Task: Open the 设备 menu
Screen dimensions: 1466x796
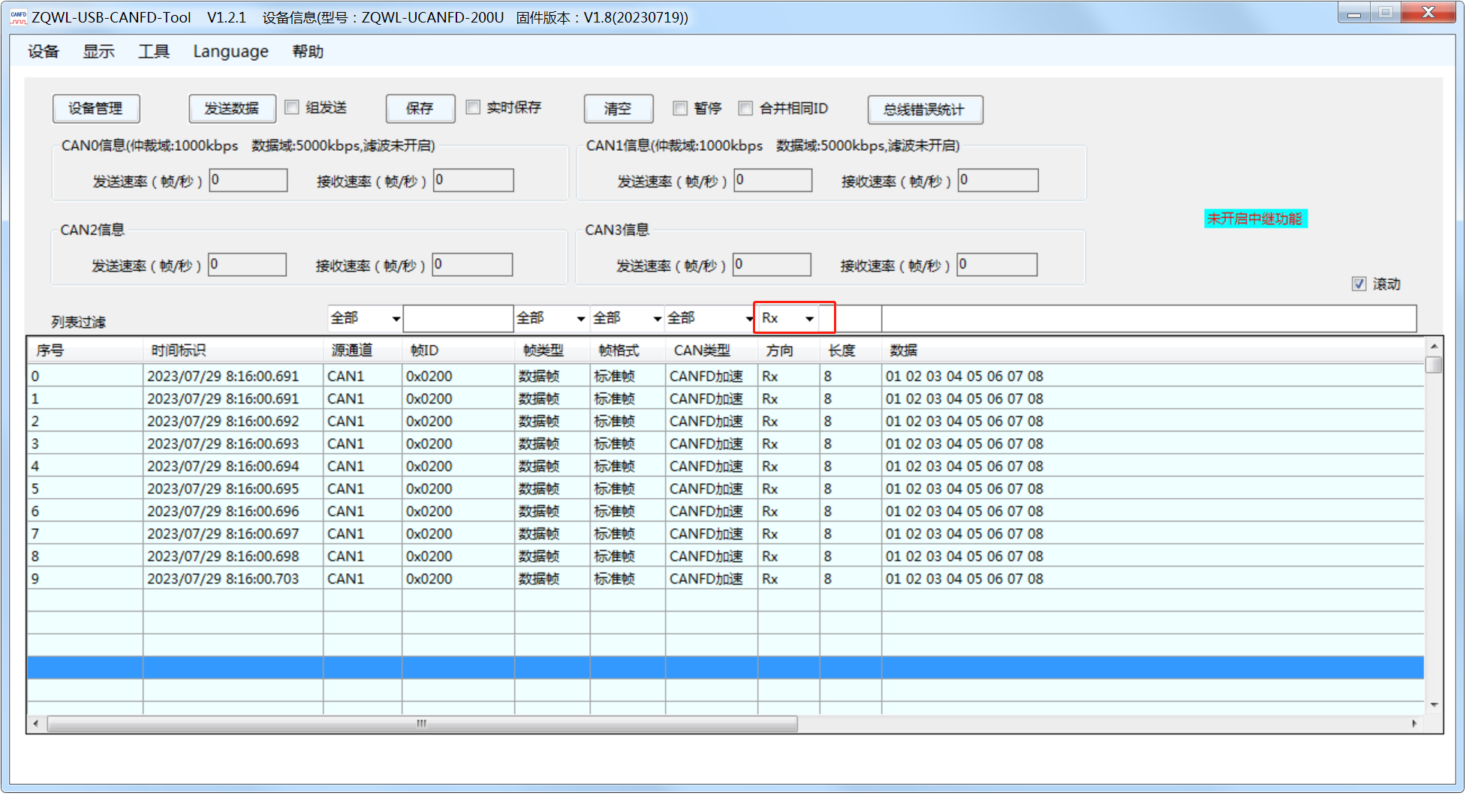Action: tap(44, 52)
